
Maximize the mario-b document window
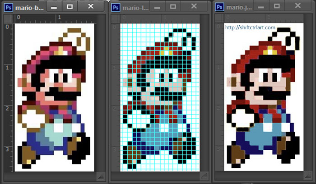click(x=70, y=7)
